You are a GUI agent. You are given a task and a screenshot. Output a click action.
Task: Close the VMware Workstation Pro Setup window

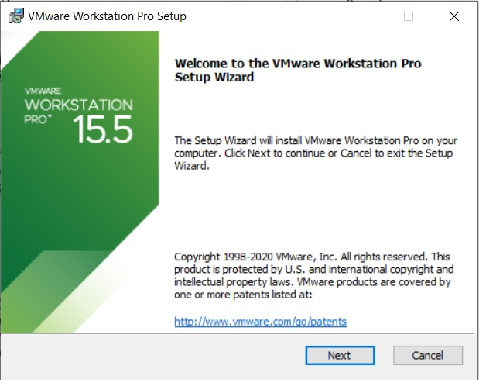(453, 16)
